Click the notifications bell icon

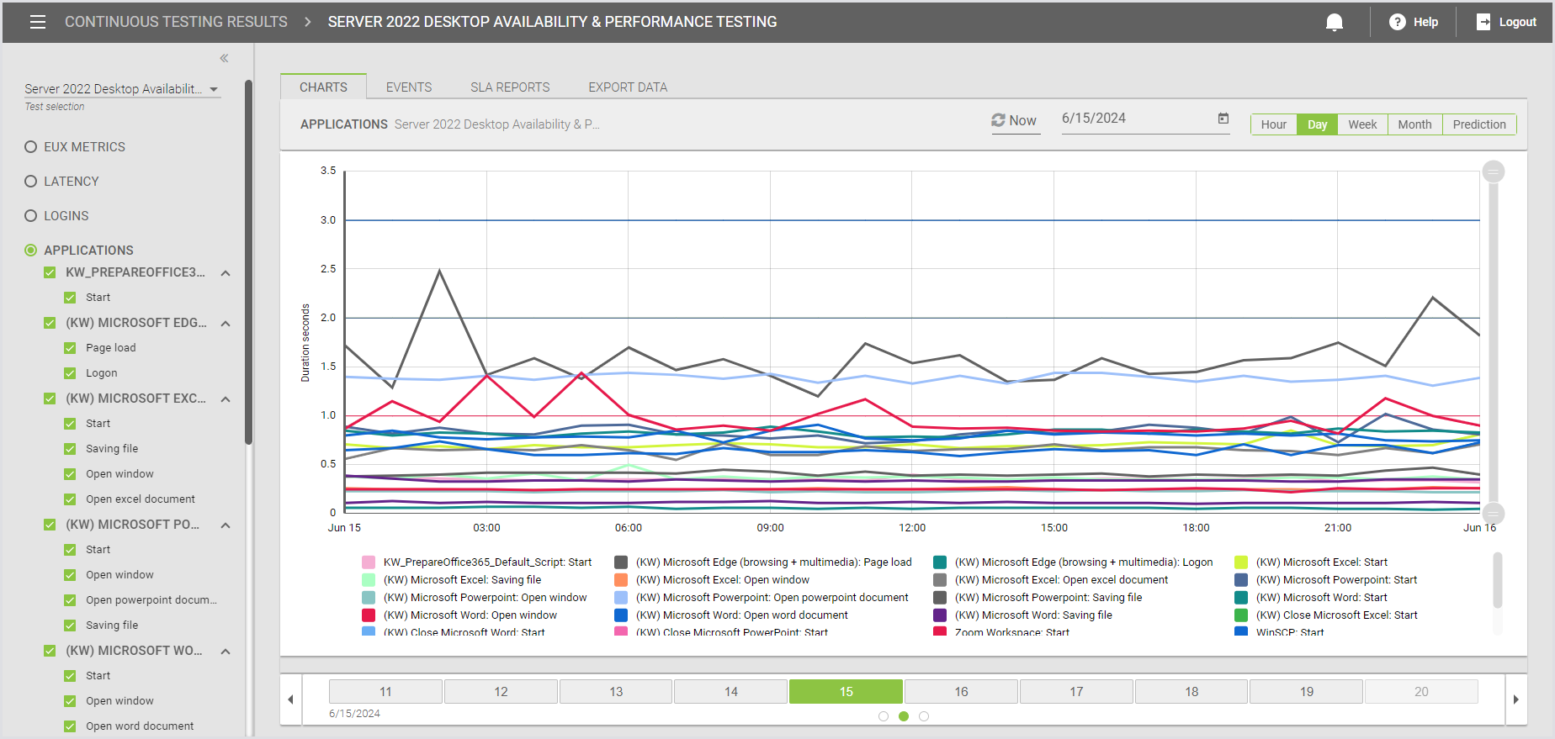pyautogui.click(x=1334, y=22)
